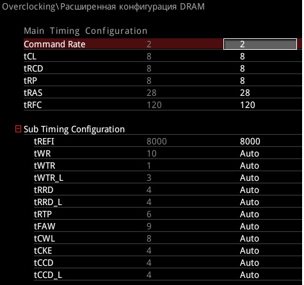Open the tCCD_L Auto setting
This screenshot has height=285, width=304.
pos(250,275)
